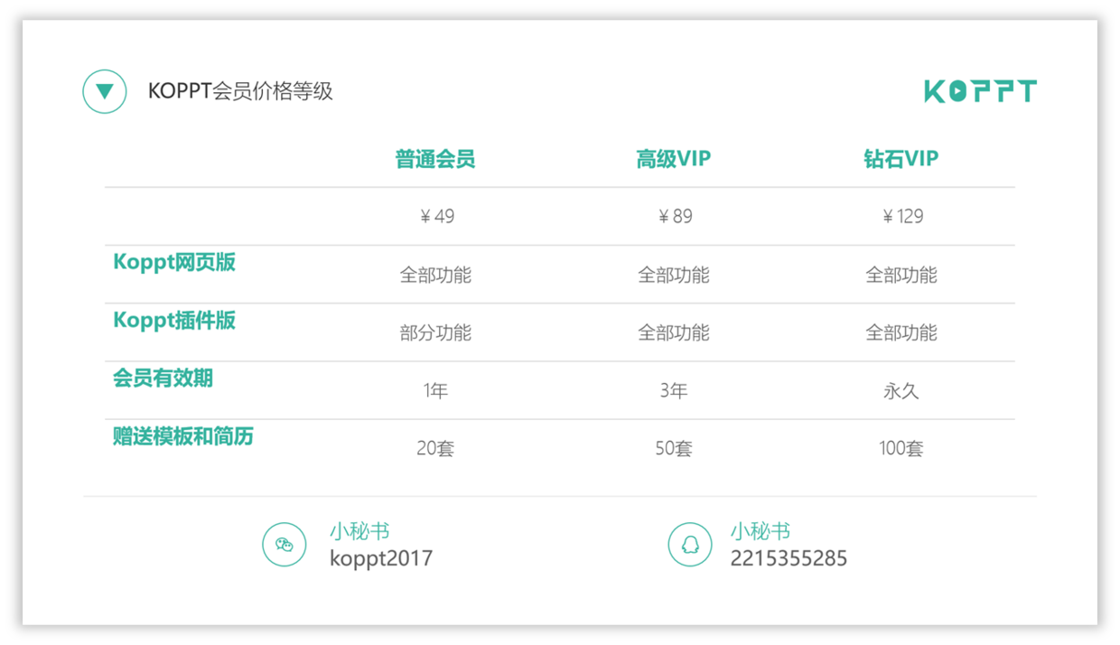Image resolution: width=1120 pixels, height=645 pixels.
Task: Click 全部功能 under 普通会员 in Koppt网页版 row
Action: click(x=435, y=276)
